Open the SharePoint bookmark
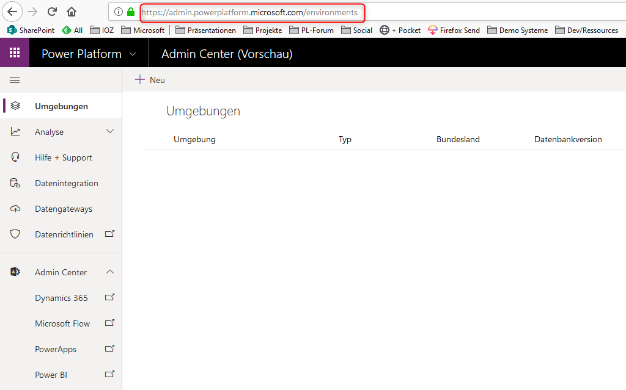The image size is (626, 390). point(31,31)
